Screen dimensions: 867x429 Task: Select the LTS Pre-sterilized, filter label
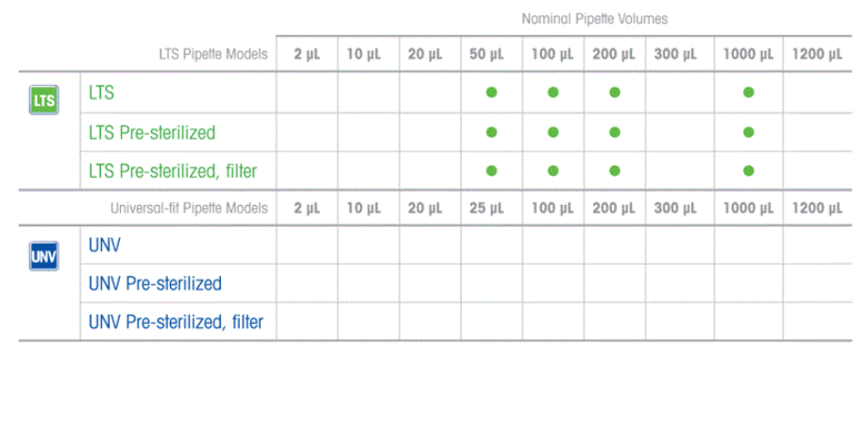click(173, 172)
